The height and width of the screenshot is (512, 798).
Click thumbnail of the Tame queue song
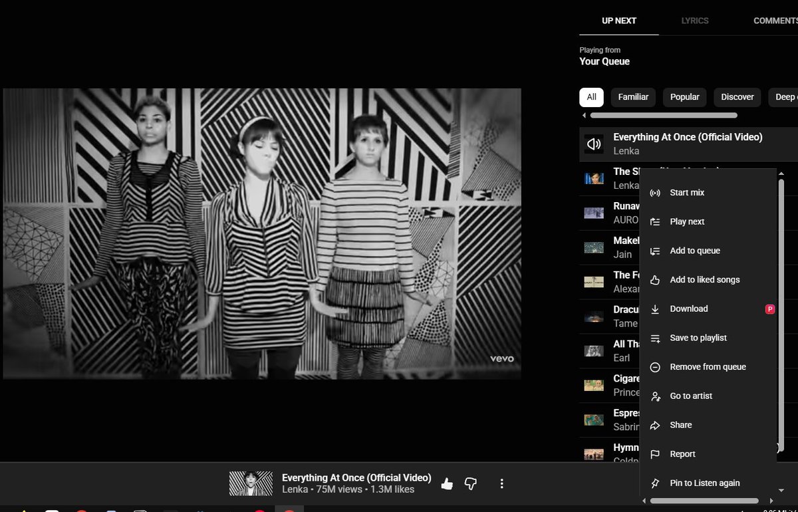point(594,317)
